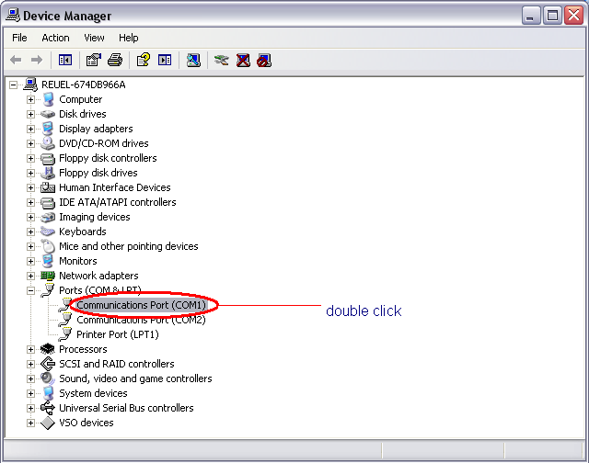Toggle the console tree toolbar icon

point(65,60)
